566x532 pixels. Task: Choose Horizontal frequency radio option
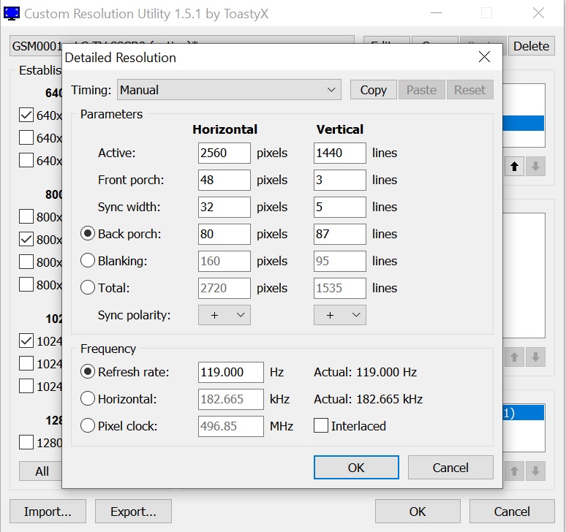pos(88,399)
